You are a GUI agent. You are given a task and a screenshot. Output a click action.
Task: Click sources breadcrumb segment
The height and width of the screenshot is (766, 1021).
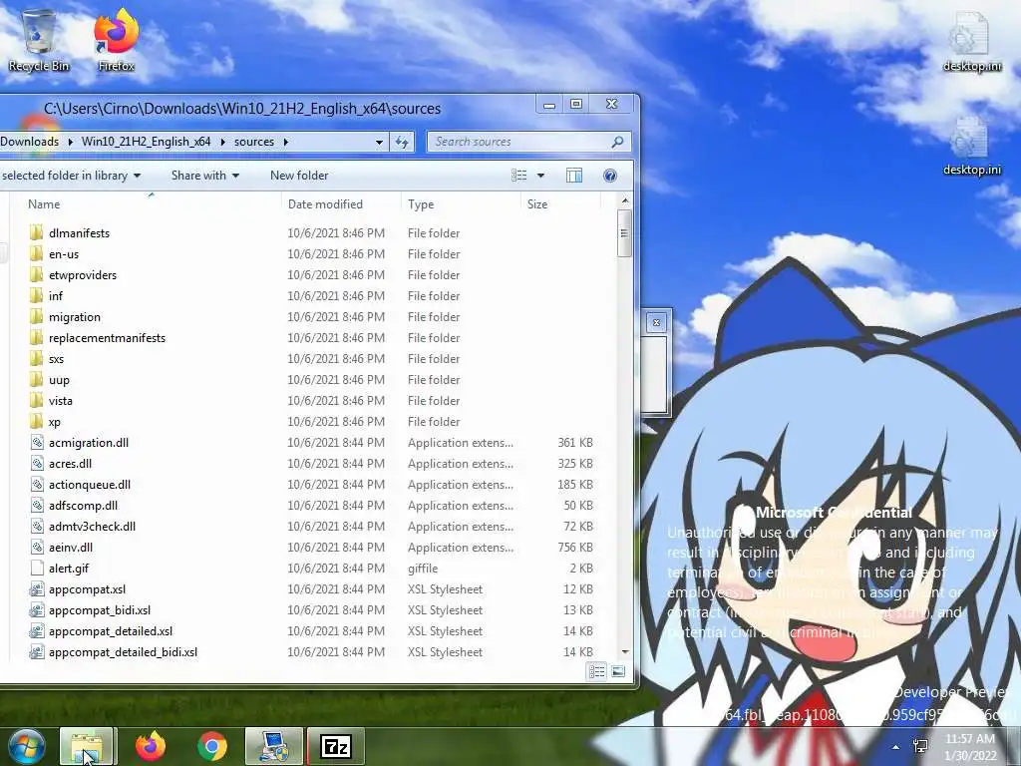pos(254,142)
